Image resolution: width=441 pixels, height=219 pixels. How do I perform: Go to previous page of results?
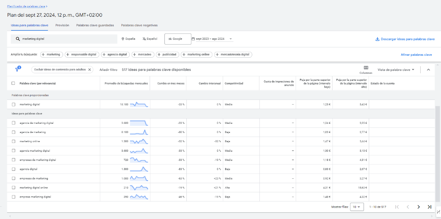407,207
